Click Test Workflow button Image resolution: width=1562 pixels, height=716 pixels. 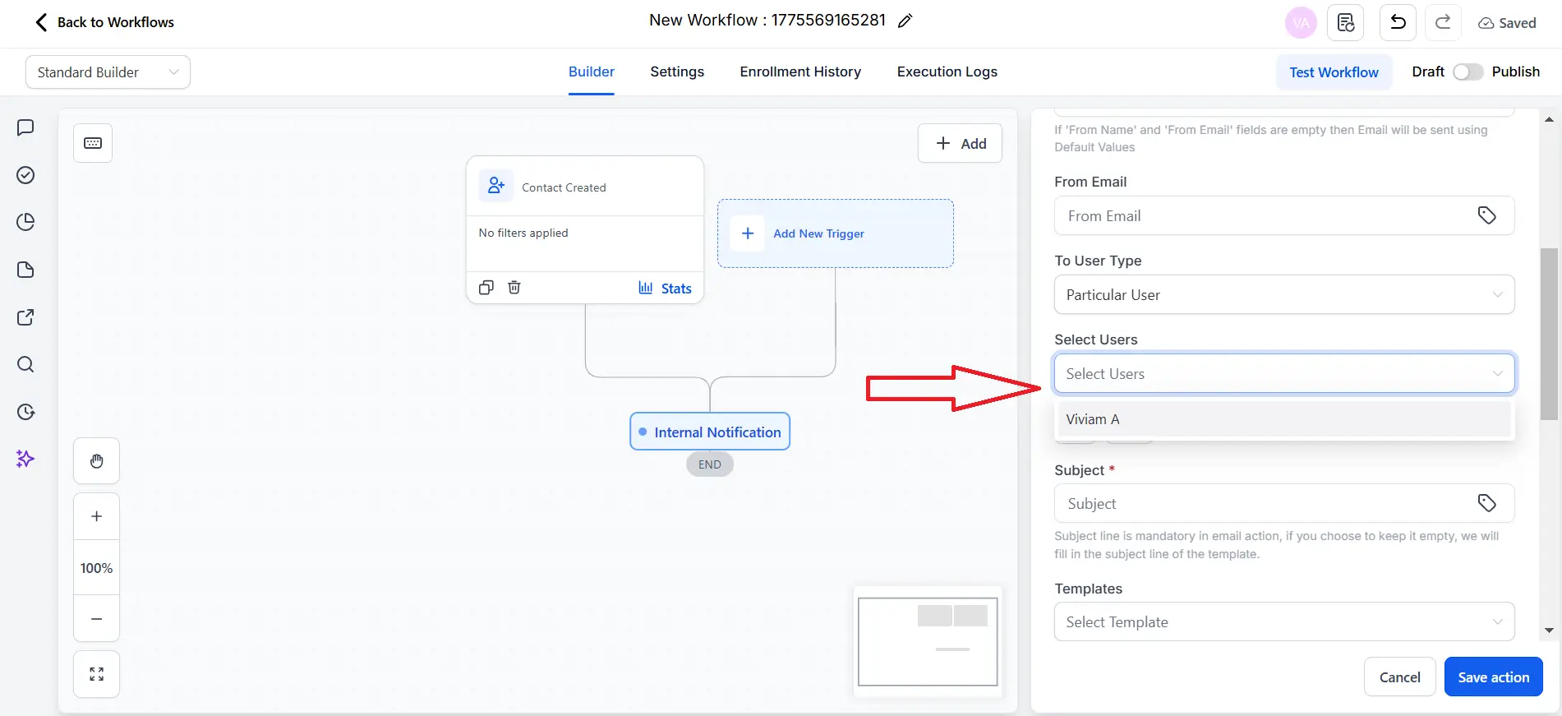pyautogui.click(x=1334, y=72)
